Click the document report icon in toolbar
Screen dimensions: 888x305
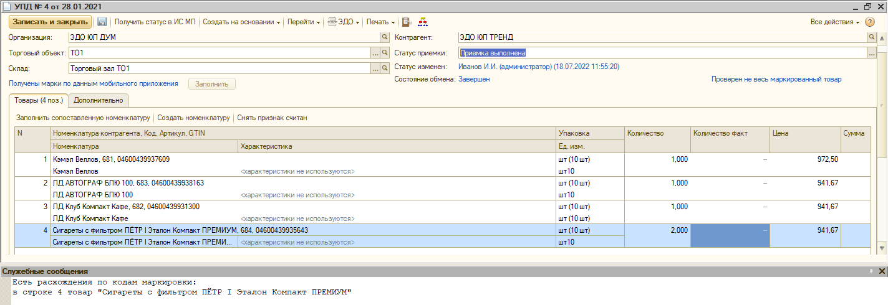click(x=407, y=22)
